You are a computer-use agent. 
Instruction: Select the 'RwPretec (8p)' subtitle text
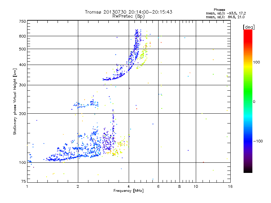click(x=128, y=16)
